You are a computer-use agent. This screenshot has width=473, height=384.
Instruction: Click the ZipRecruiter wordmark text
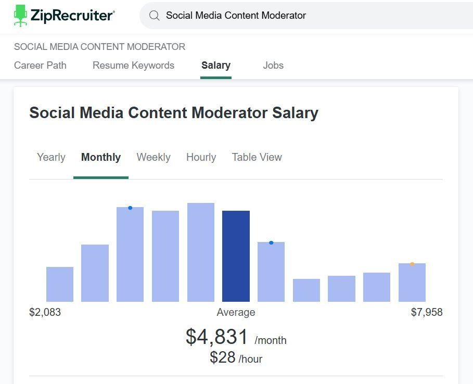pyautogui.click(x=72, y=16)
